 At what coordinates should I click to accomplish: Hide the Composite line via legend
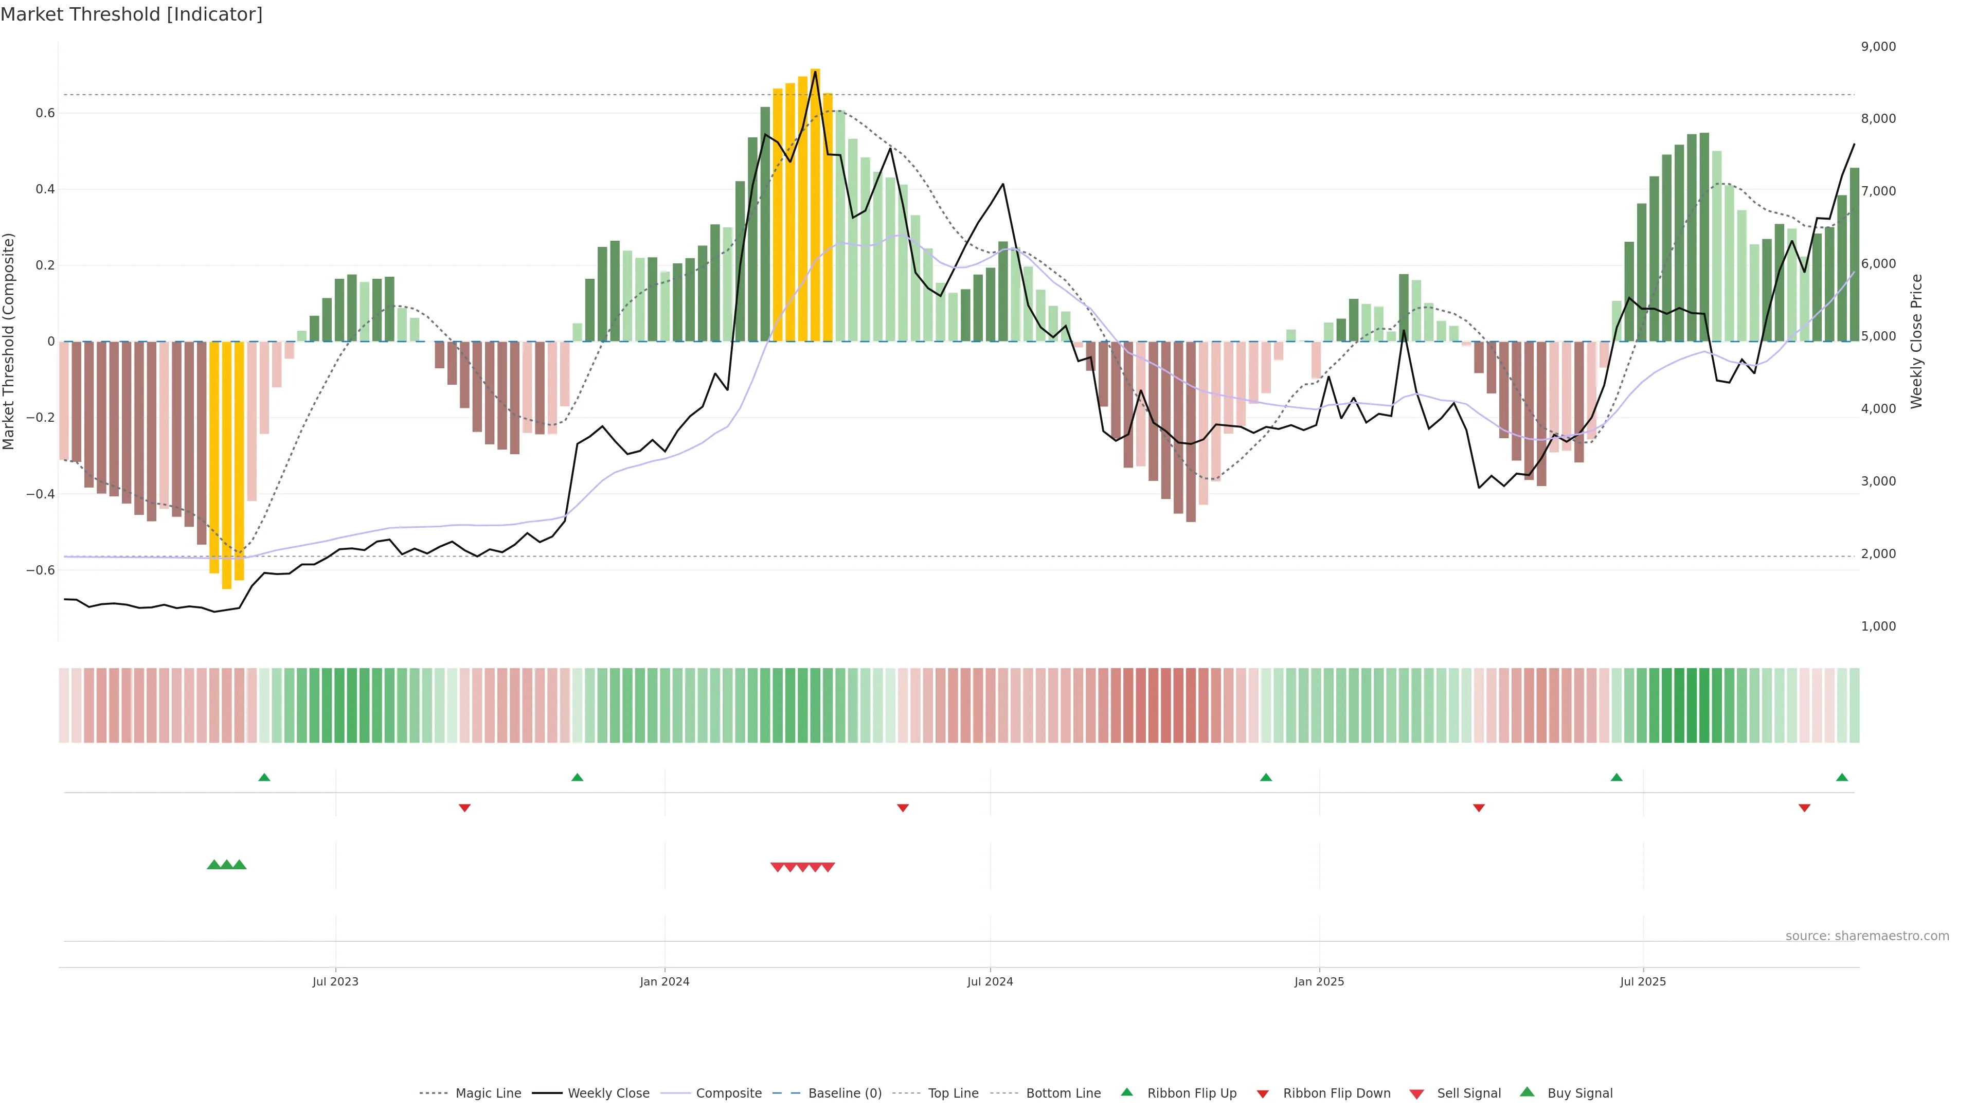(x=728, y=1094)
